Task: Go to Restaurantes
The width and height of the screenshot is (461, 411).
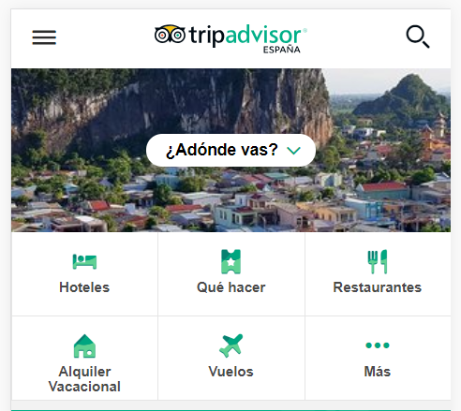Action: point(378,287)
